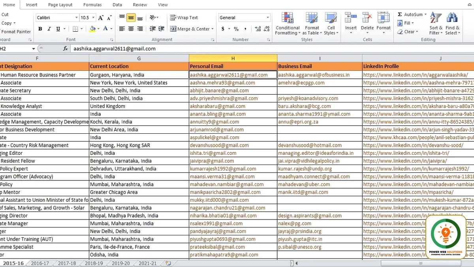This screenshot has height=267, width=474.
Task: Switch to the Page Layout tab
Action: (60, 5)
